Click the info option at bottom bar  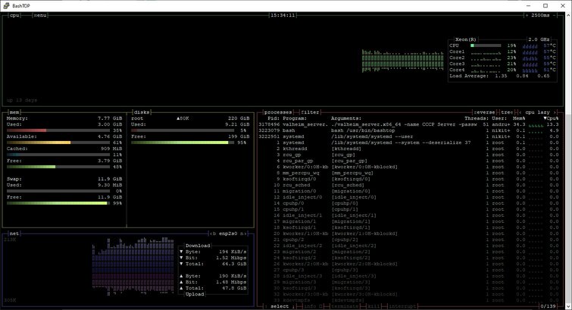tap(311, 306)
